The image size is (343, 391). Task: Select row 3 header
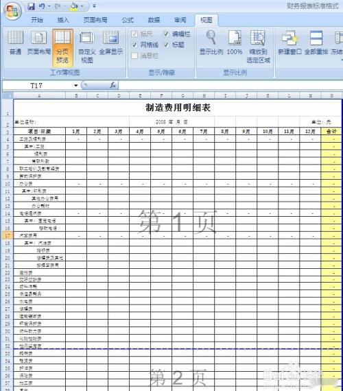click(x=8, y=132)
